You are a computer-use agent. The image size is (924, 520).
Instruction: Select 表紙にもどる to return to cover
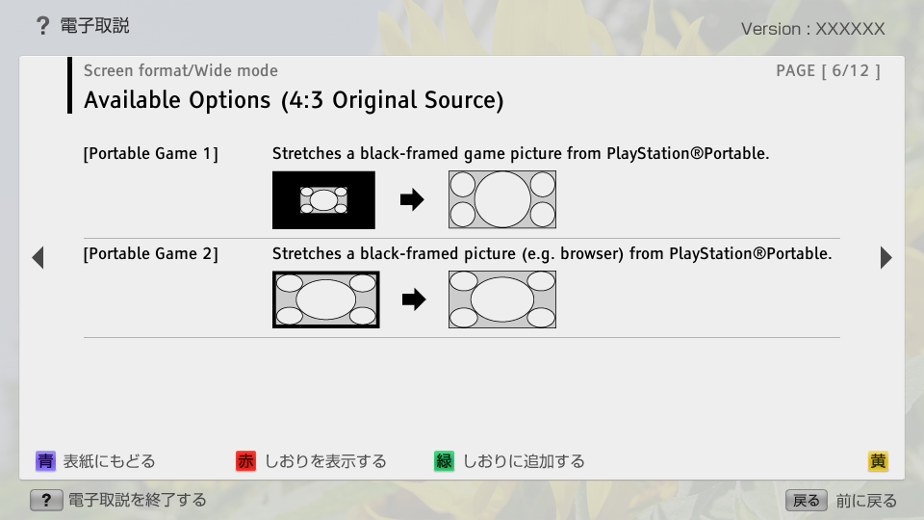(109, 461)
